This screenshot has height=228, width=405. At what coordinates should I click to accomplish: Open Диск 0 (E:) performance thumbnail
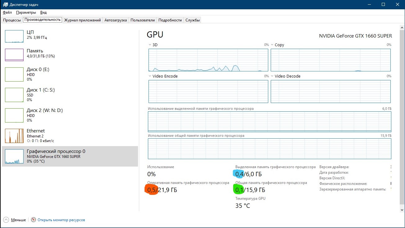pos(14,75)
